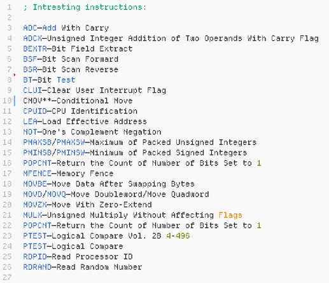
Task: Click the CPUID keyword
Action: coord(35,111)
